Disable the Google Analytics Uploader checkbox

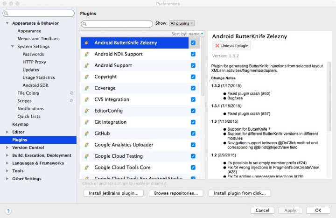point(193,145)
